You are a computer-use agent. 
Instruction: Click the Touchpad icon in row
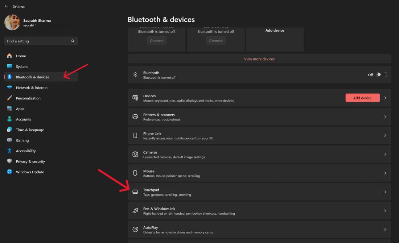click(135, 192)
